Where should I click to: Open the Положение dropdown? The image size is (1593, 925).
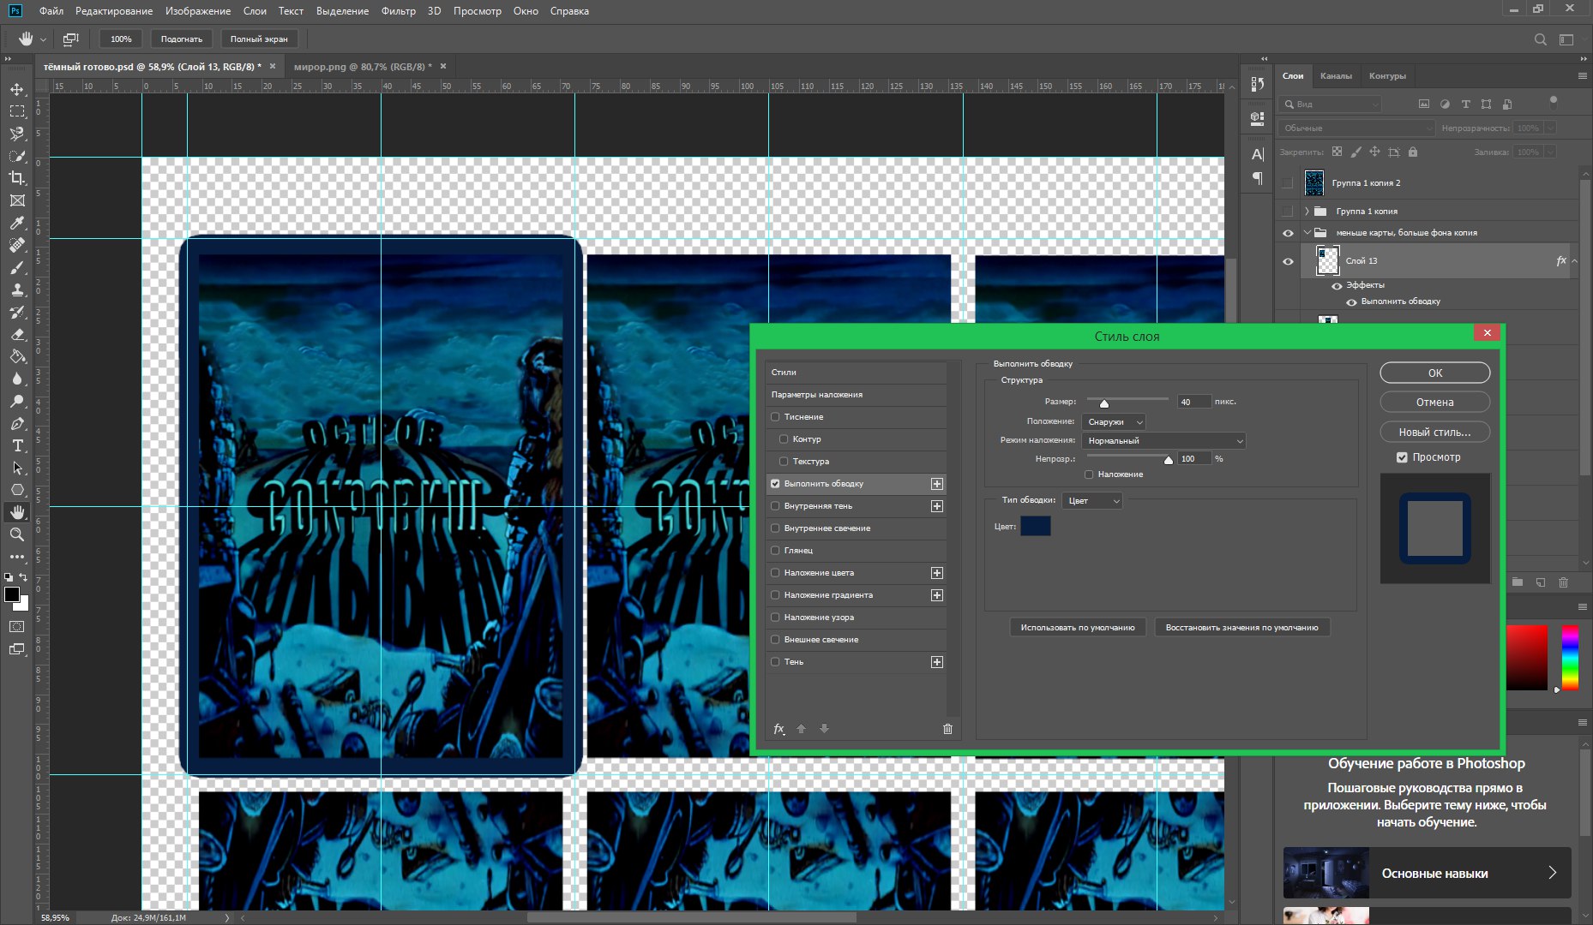(1114, 422)
